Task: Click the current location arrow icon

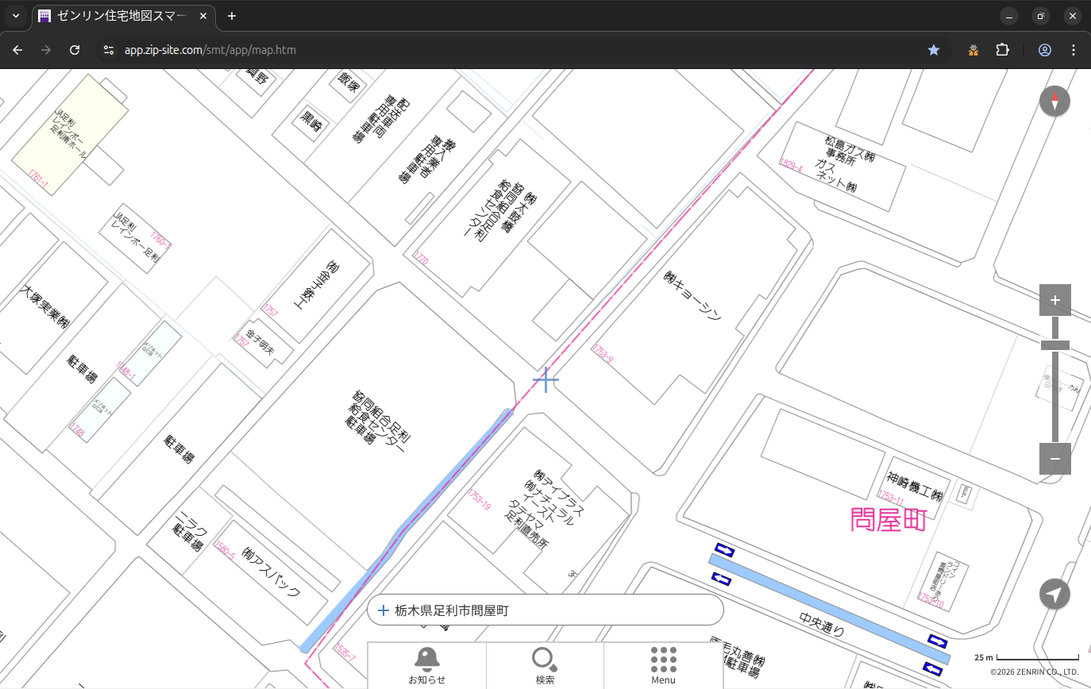Action: (x=1054, y=594)
